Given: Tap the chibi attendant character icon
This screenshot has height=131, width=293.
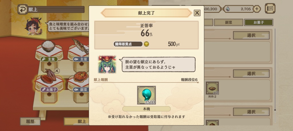Looking at the screenshot, I should (x=33, y=26).
